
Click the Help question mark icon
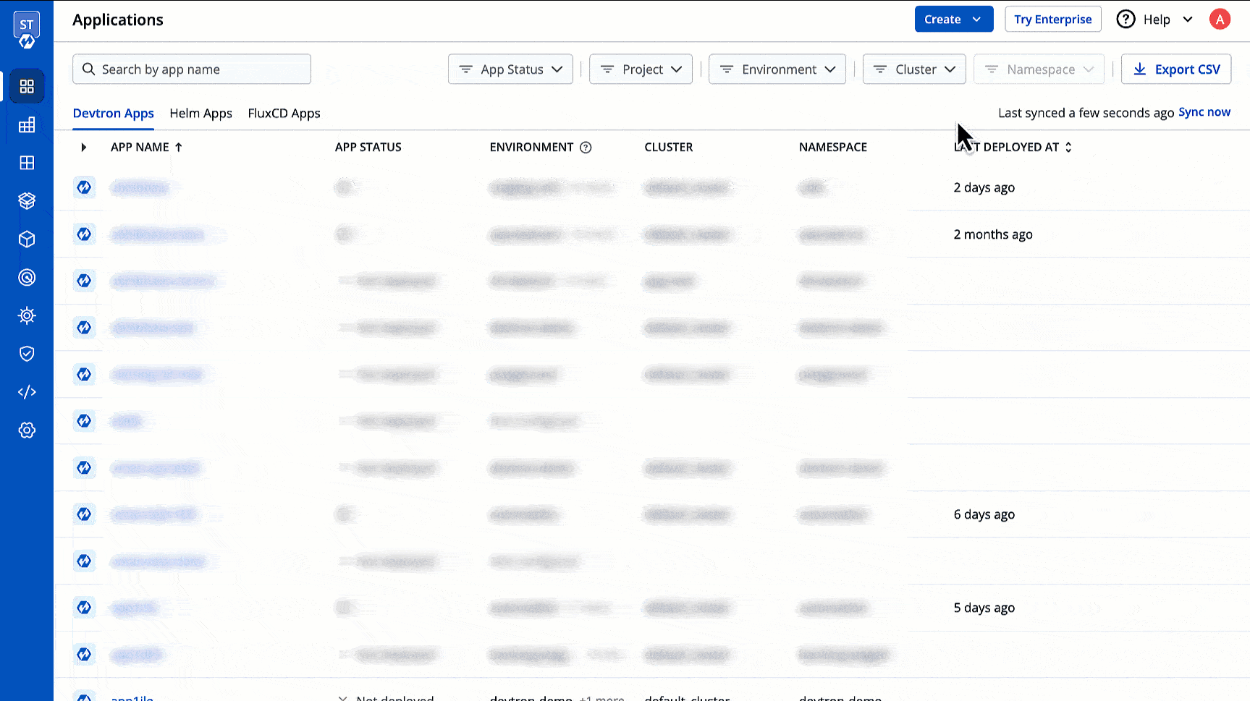[1126, 19]
